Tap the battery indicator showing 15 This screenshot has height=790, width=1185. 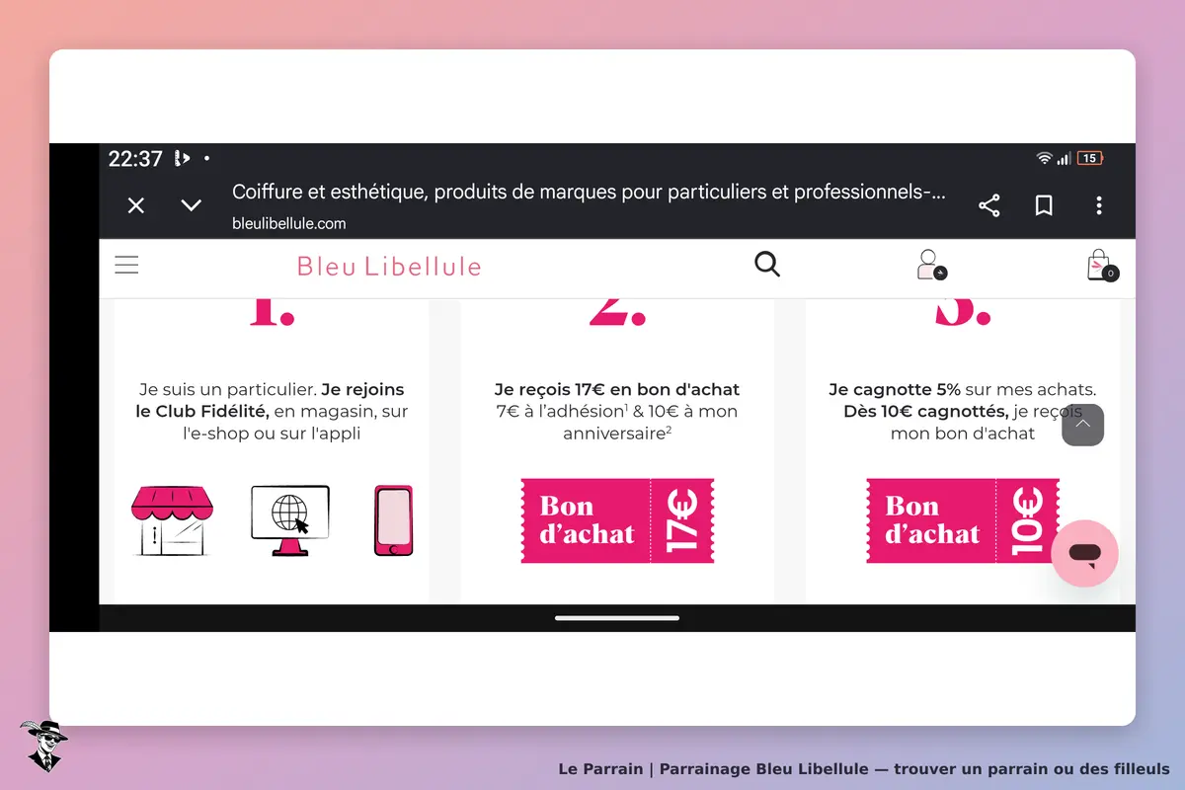tap(1090, 158)
